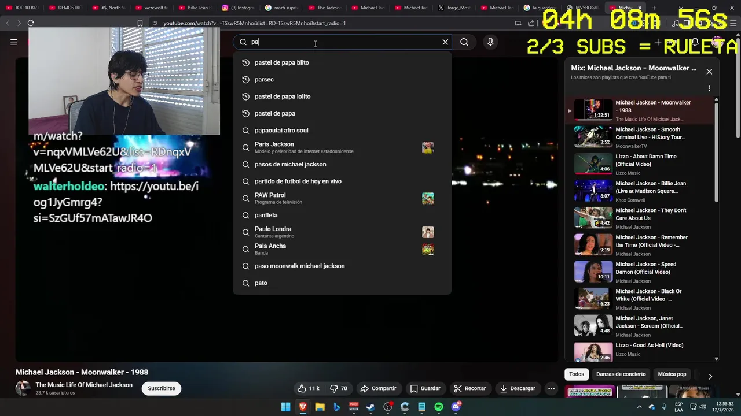Image resolution: width=741 pixels, height=416 pixels.
Task: Open Brave browser from the taskbar
Action: (303, 407)
